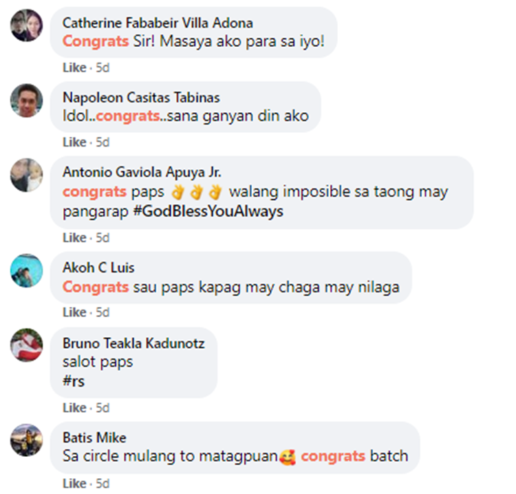
Task: Like Napoleon's Idol congrats comment
Action: 74,142
